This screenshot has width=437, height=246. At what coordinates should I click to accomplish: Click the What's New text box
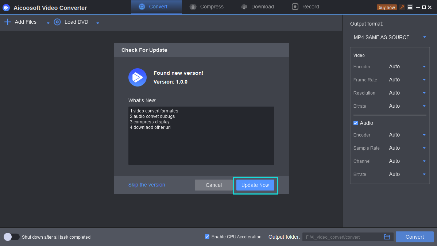tap(201, 135)
